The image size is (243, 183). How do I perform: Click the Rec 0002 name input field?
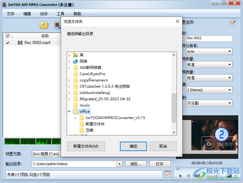(x=209, y=38)
